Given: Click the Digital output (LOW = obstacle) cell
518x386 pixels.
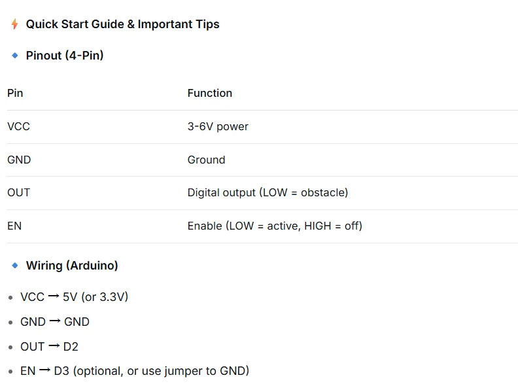Looking at the screenshot, I should click(268, 192).
